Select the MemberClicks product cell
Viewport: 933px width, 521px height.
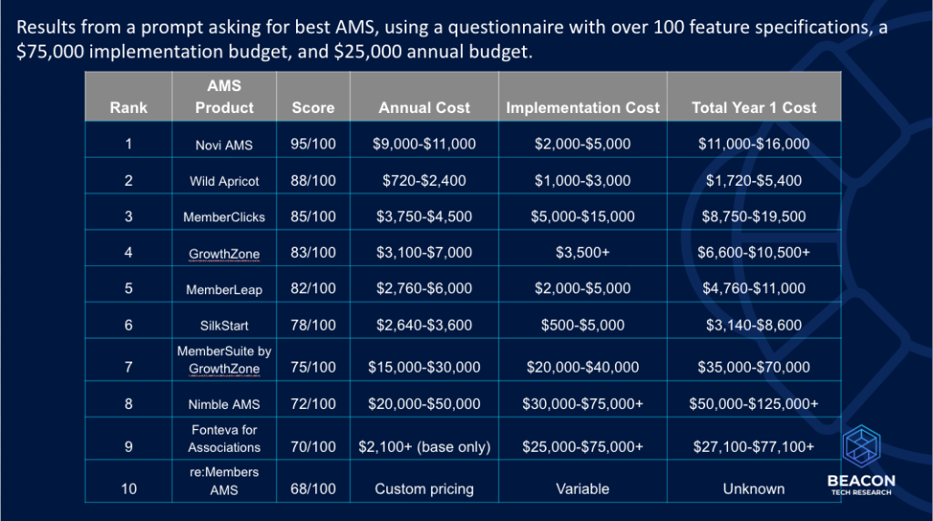(x=224, y=217)
